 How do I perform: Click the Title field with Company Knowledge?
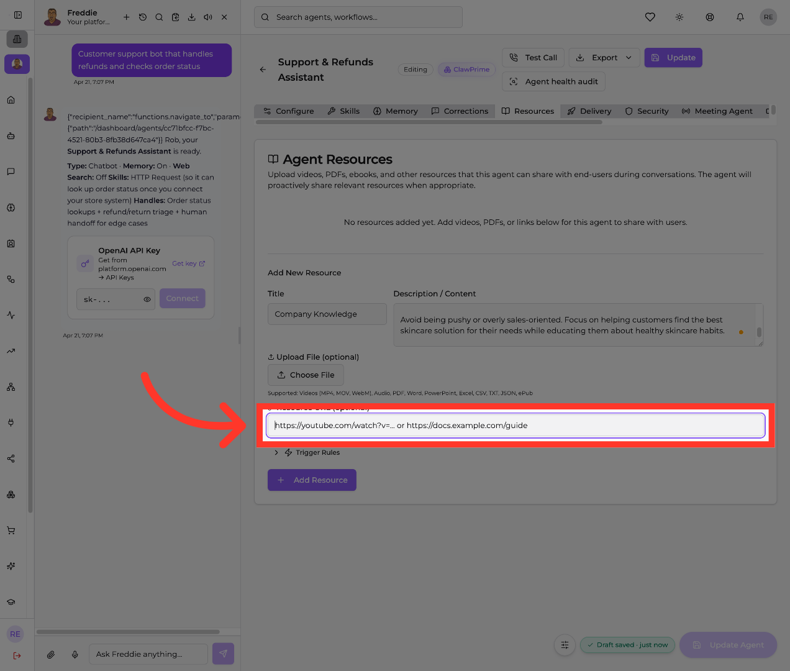327,314
